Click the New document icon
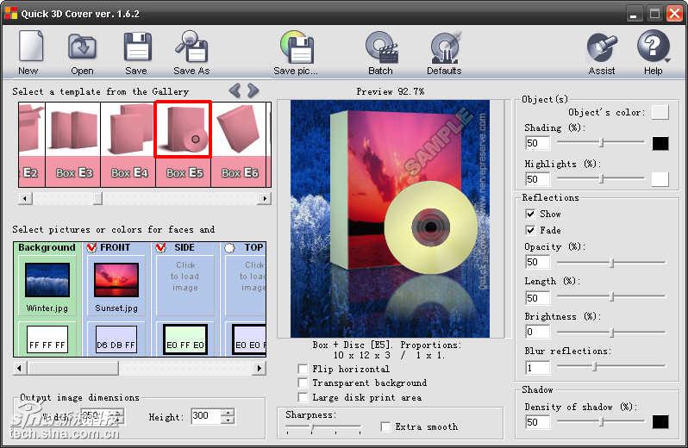Viewport: 688px width, 448px height. [x=29, y=48]
